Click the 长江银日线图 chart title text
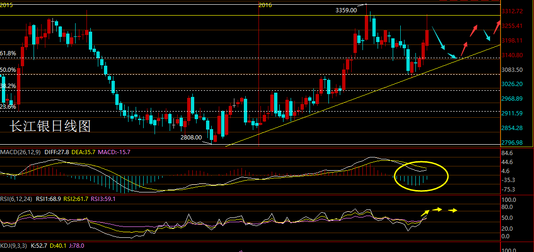 coord(50,127)
